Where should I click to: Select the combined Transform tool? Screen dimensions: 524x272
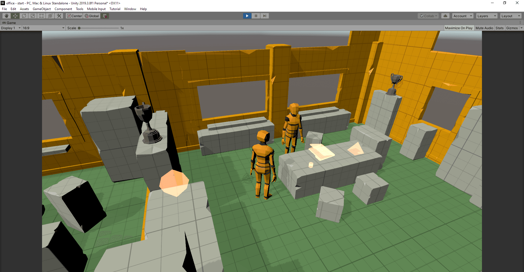(50, 16)
